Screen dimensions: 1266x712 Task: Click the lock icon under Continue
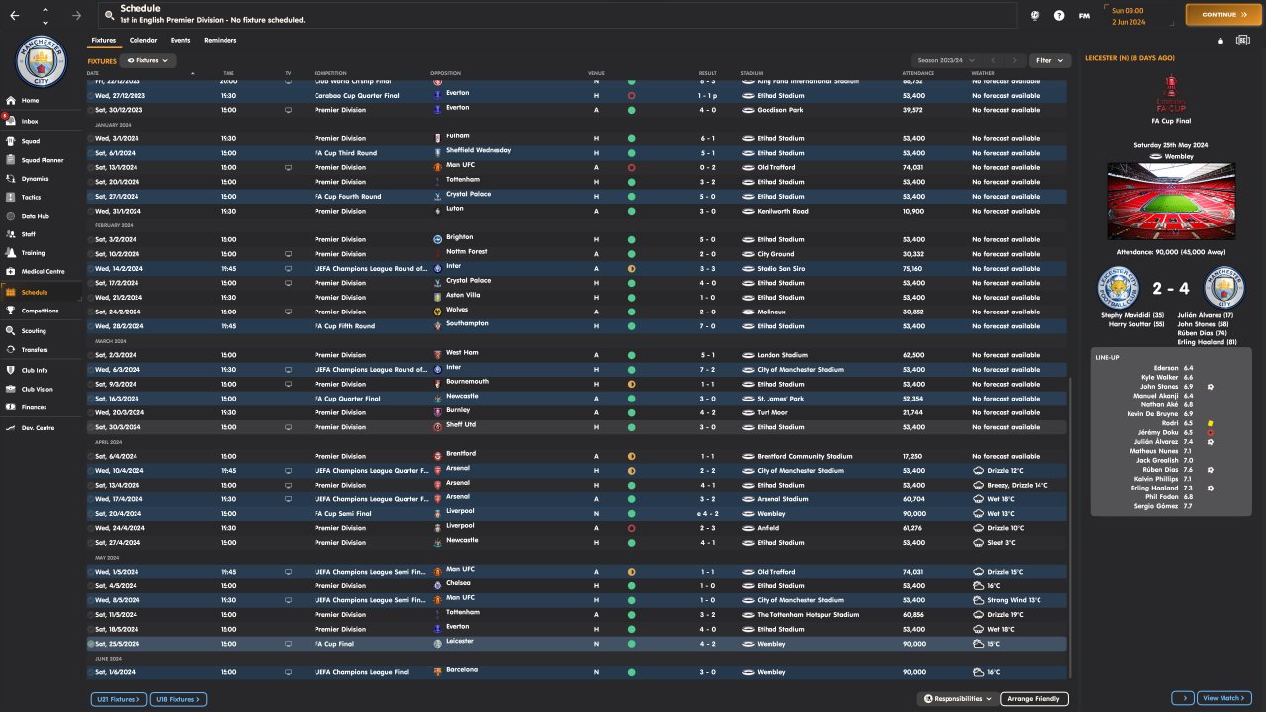pos(1221,41)
